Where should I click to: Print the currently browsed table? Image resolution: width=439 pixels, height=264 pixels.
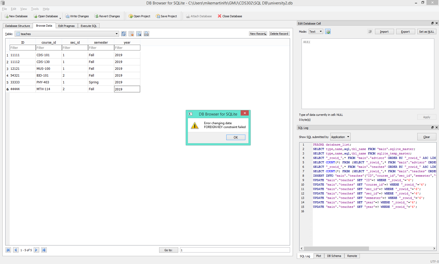(146, 34)
